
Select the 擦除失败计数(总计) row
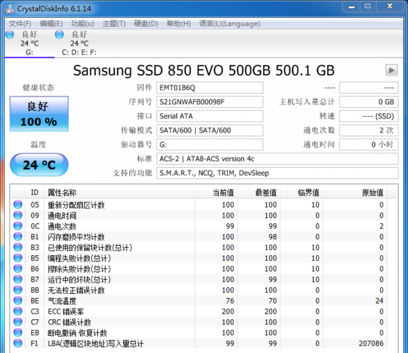(x=199, y=269)
